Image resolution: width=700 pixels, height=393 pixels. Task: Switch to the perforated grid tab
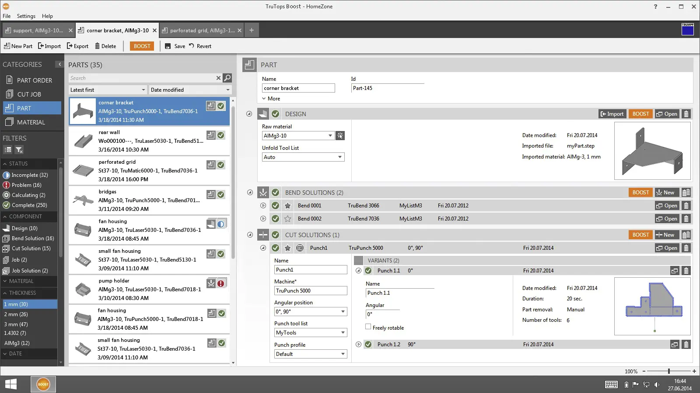coord(202,31)
